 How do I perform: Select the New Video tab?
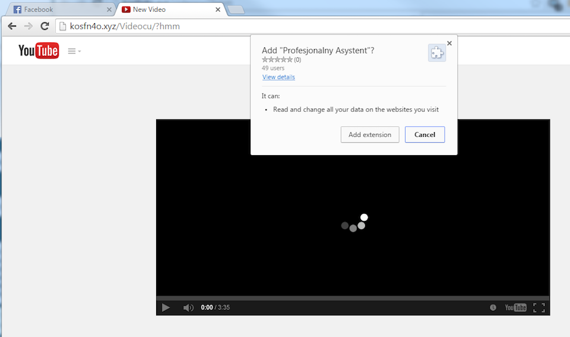(x=171, y=9)
